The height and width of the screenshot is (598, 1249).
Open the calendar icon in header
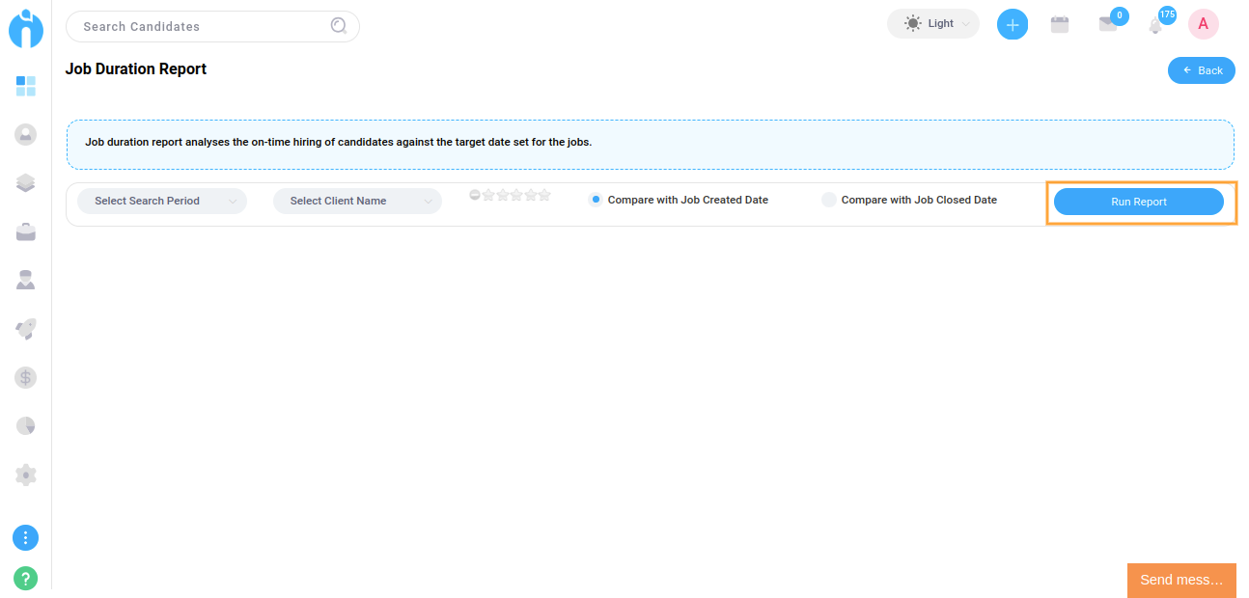coord(1060,24)
